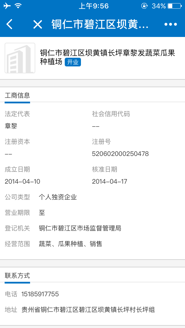The height and width of the screenshot is (328, 185).
Task: Tap the address 贵州省铜仁市碧江区 text
Action: coord(88,310)
